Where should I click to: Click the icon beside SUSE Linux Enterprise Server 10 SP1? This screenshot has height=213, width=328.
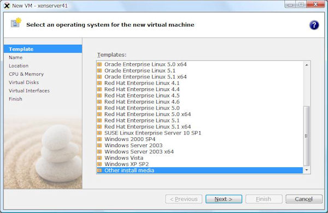tap(99, 133)
